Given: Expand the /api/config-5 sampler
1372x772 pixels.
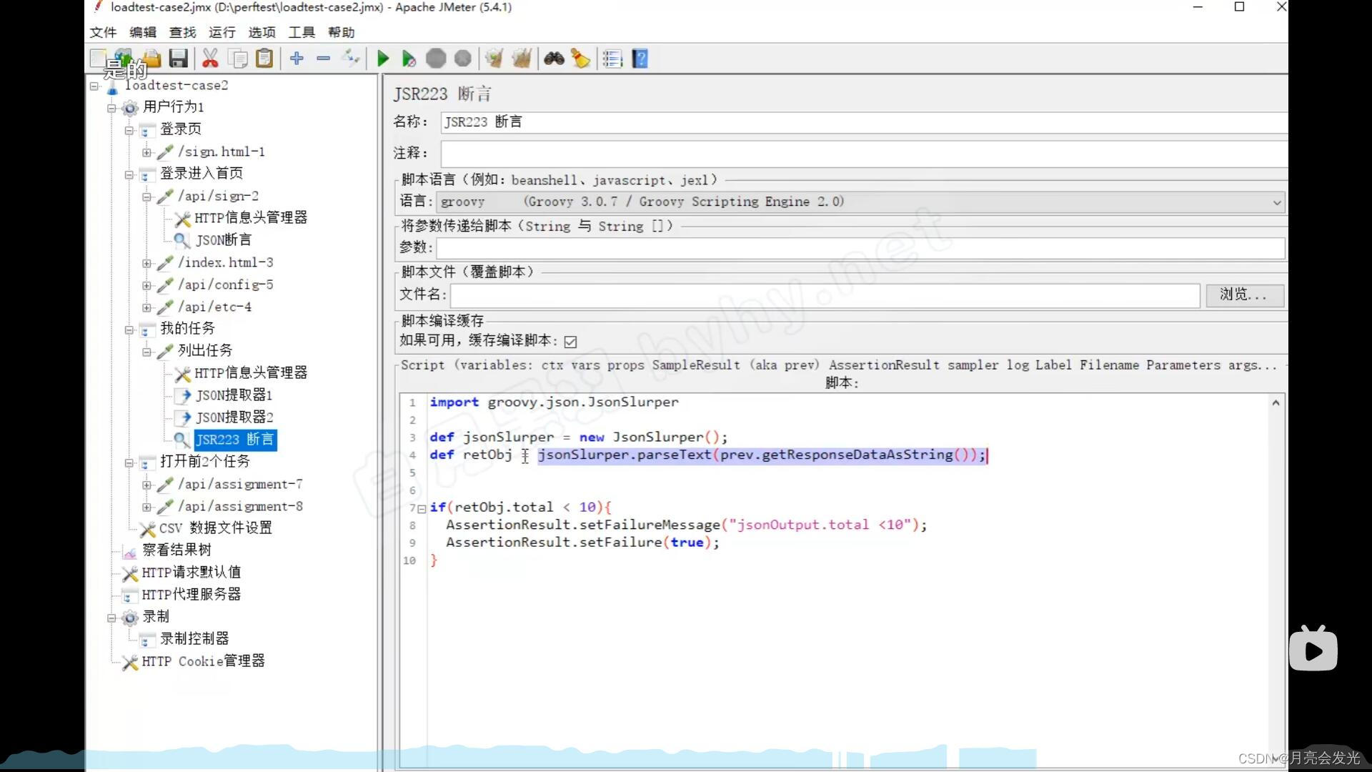Looking at the screenshot, I should point(146,285).
